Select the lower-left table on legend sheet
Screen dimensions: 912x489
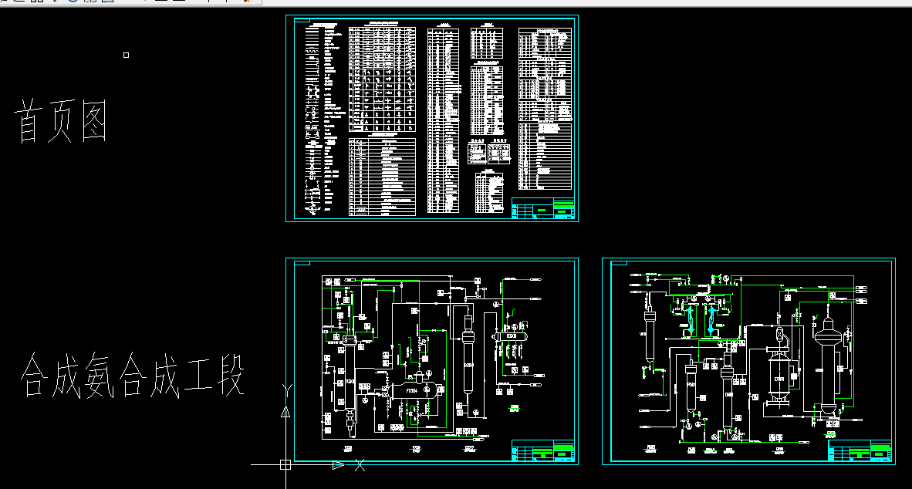[x=382, y=177]
